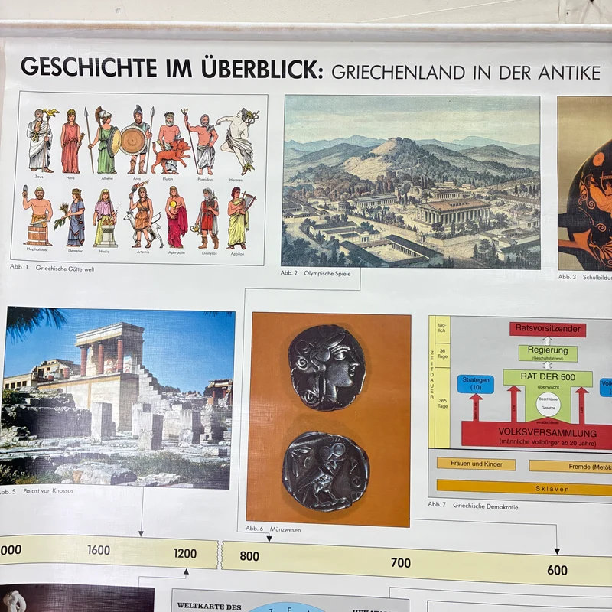Open the Palace of Knossos photograph
The height and width of the screenshot is (612, 612).
[x=116, y=397]
